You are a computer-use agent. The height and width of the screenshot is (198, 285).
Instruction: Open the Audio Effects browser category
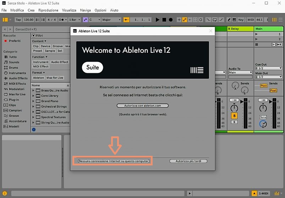18,78
